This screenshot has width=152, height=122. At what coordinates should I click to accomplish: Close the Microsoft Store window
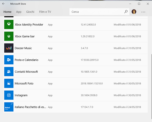click(x=148, y=4)
